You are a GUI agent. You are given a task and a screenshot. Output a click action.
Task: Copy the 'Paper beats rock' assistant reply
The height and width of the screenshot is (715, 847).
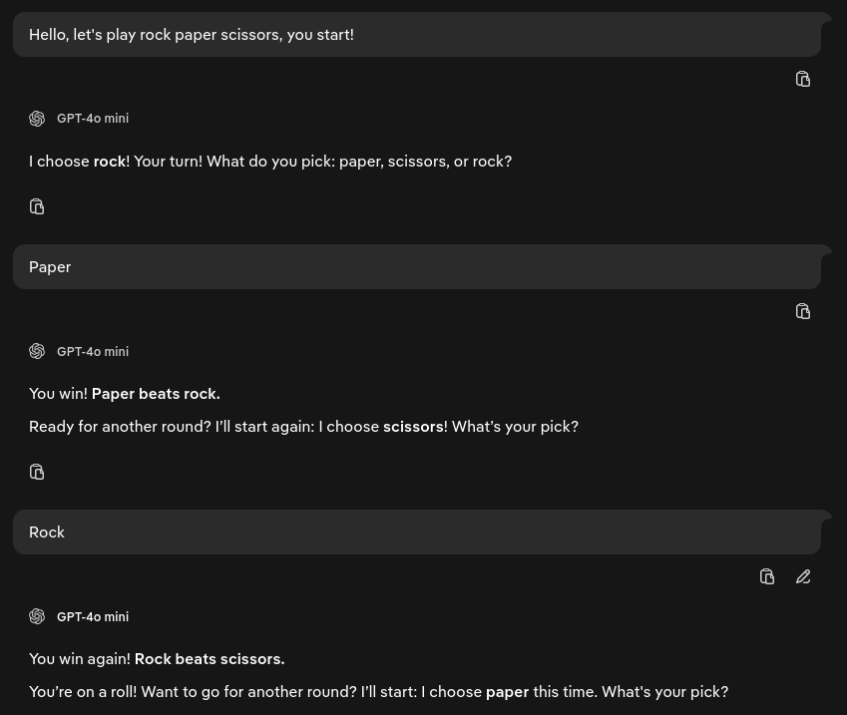coord(37,472)
